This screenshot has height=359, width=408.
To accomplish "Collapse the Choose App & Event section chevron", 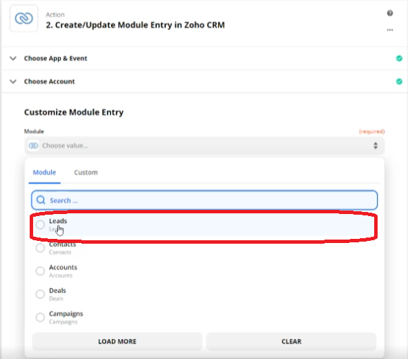I will point(13,58).
